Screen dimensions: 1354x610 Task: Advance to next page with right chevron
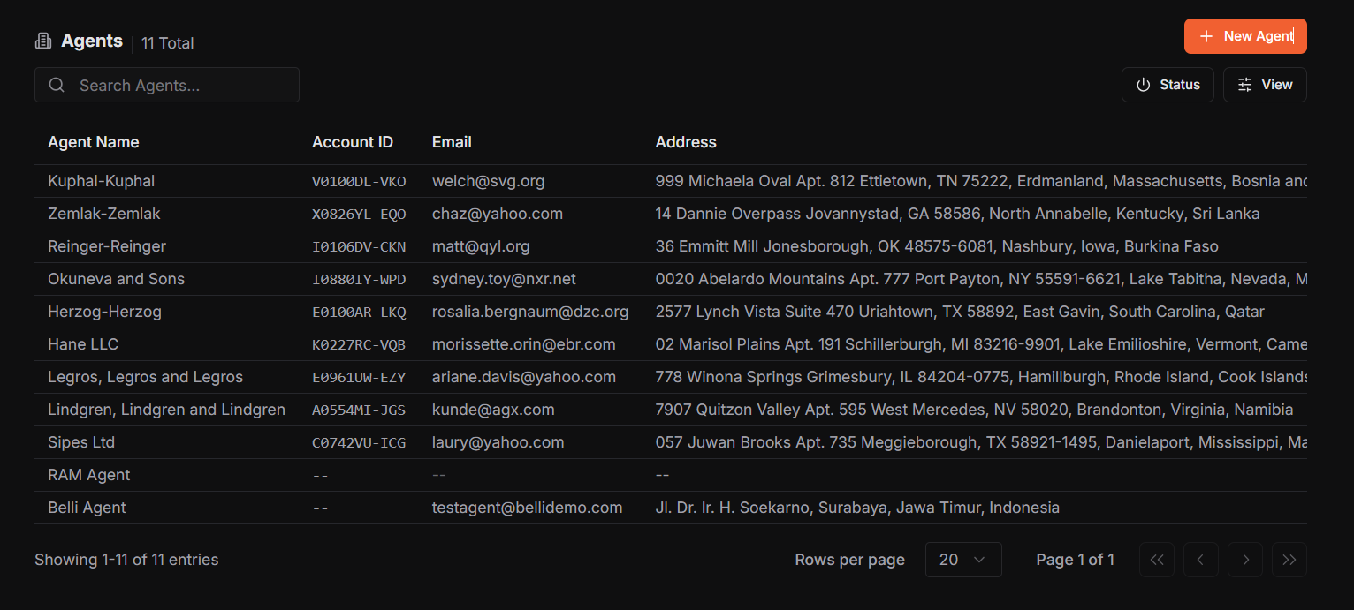click(1244, 559)
